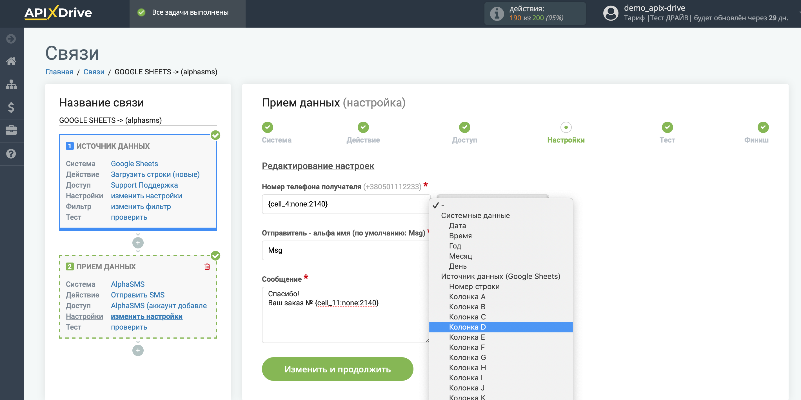Click ПРИЕМ ДАННЫХ block title

coord(106,266)
